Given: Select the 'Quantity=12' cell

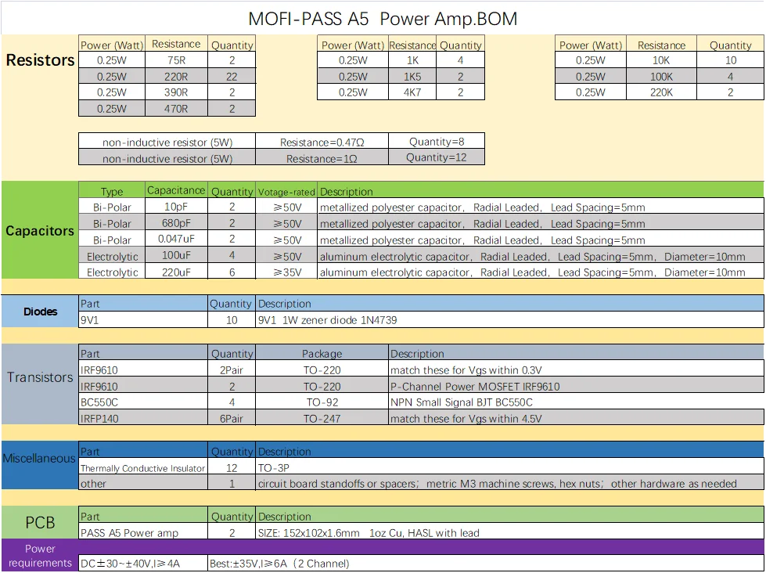Looking at the screenshot, I should (x=437, y=157).
